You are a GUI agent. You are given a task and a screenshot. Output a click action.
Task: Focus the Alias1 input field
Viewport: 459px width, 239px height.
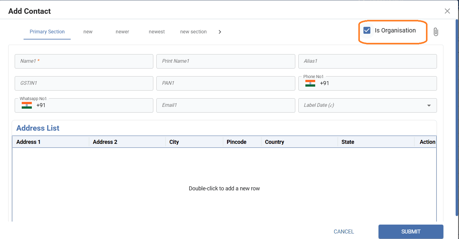tap(368, 61)
